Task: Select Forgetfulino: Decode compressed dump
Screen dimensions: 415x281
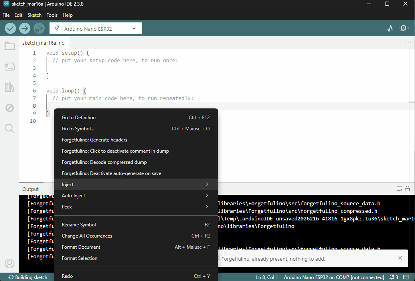Action: pos(136,162)
